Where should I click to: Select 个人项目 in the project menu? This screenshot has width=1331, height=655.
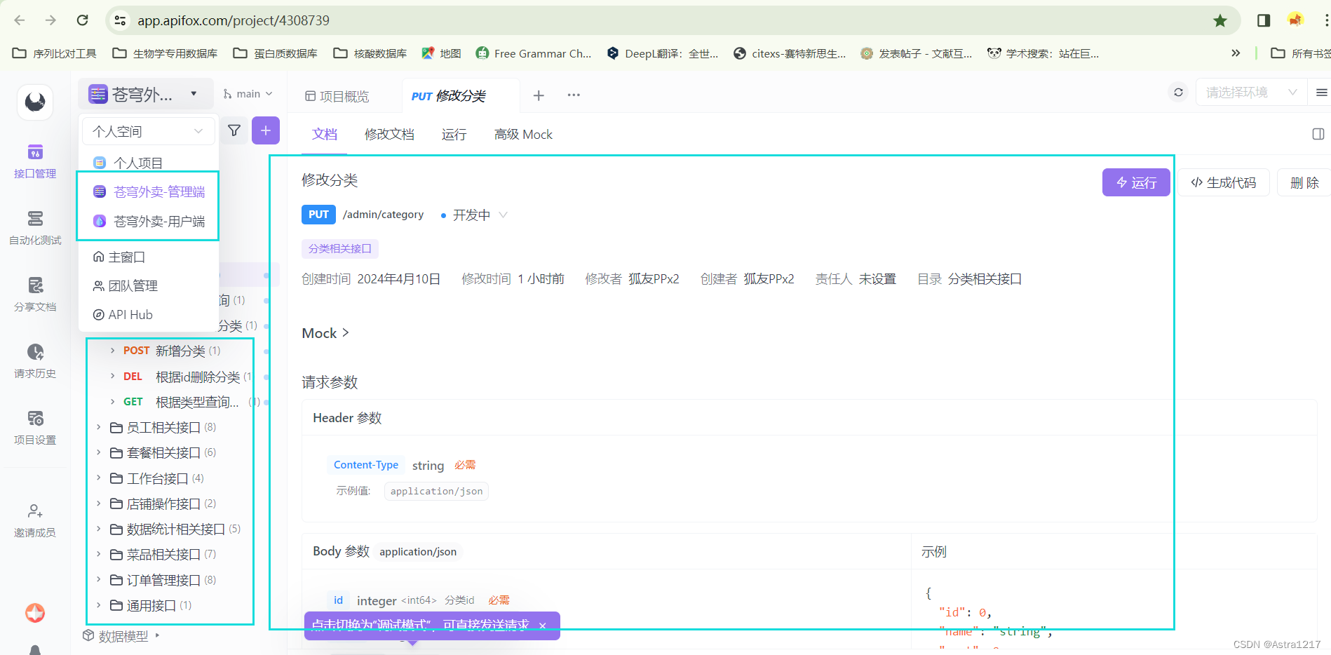(x=148, y=163)
